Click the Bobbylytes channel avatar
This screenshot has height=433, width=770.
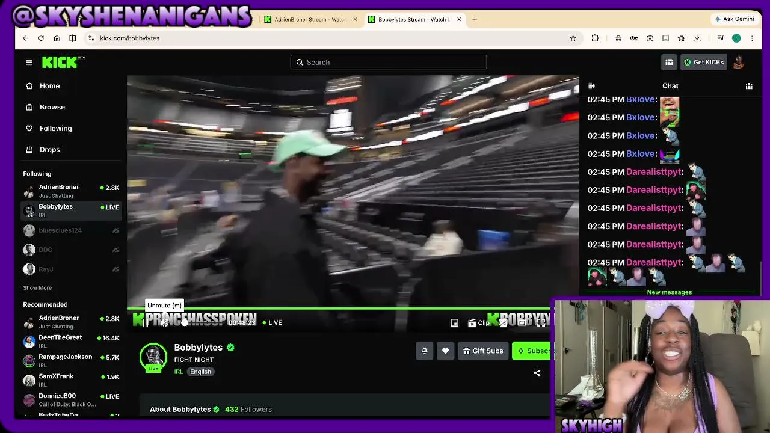coord(153,357)
